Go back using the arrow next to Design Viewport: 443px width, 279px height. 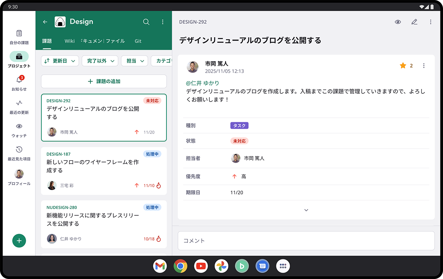pos(45,22)
